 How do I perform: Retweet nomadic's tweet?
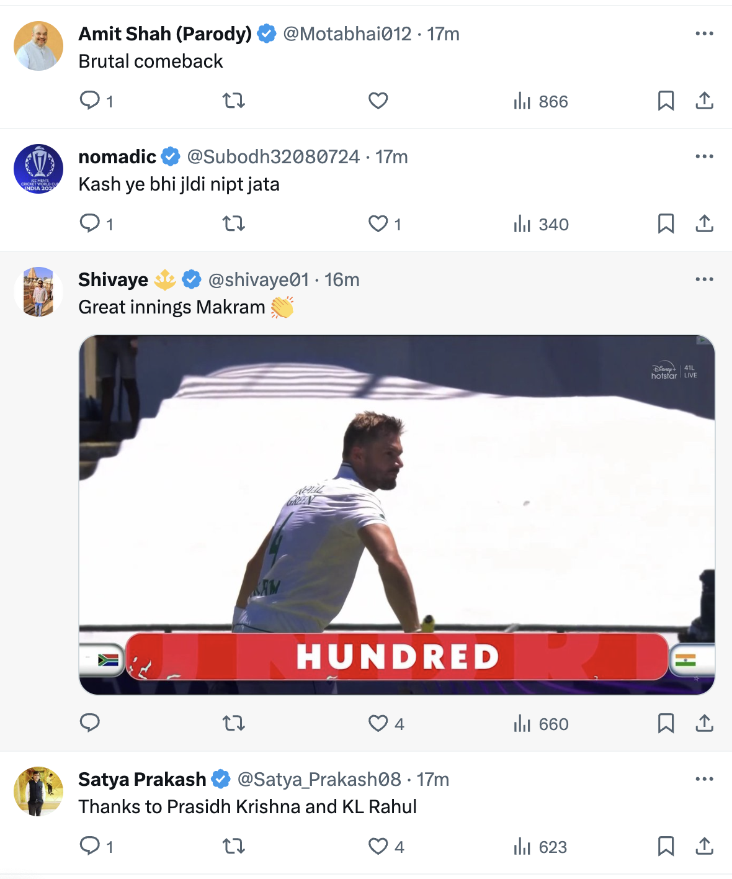(x=234, y=223)
